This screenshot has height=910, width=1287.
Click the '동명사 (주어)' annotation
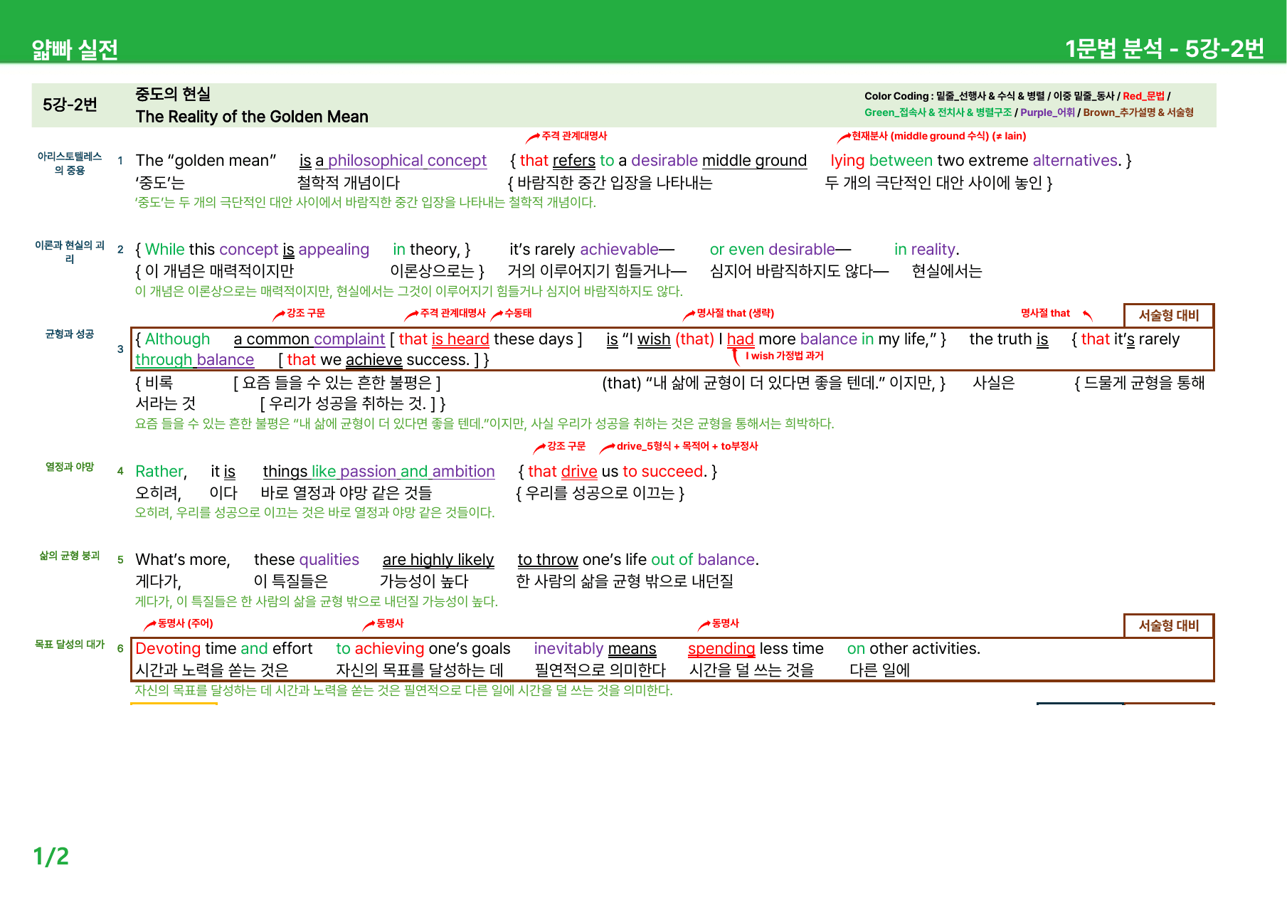(x=186, y=623)
